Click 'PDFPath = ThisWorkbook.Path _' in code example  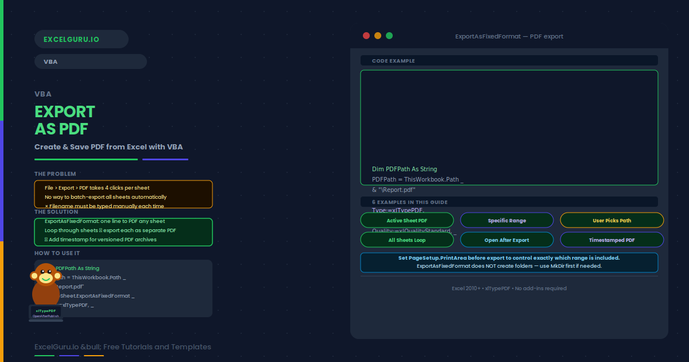coord(417,180)
